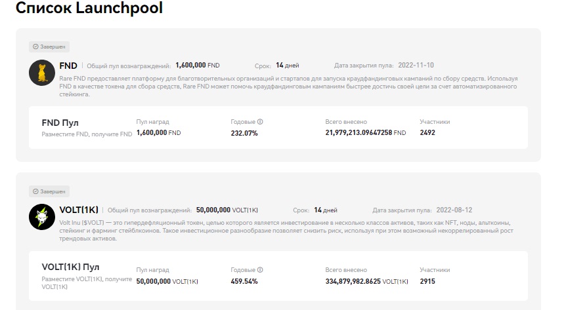564x310 pixels.
Task: Click the Список Launchpool page heading
Action: tap(89, 9)
